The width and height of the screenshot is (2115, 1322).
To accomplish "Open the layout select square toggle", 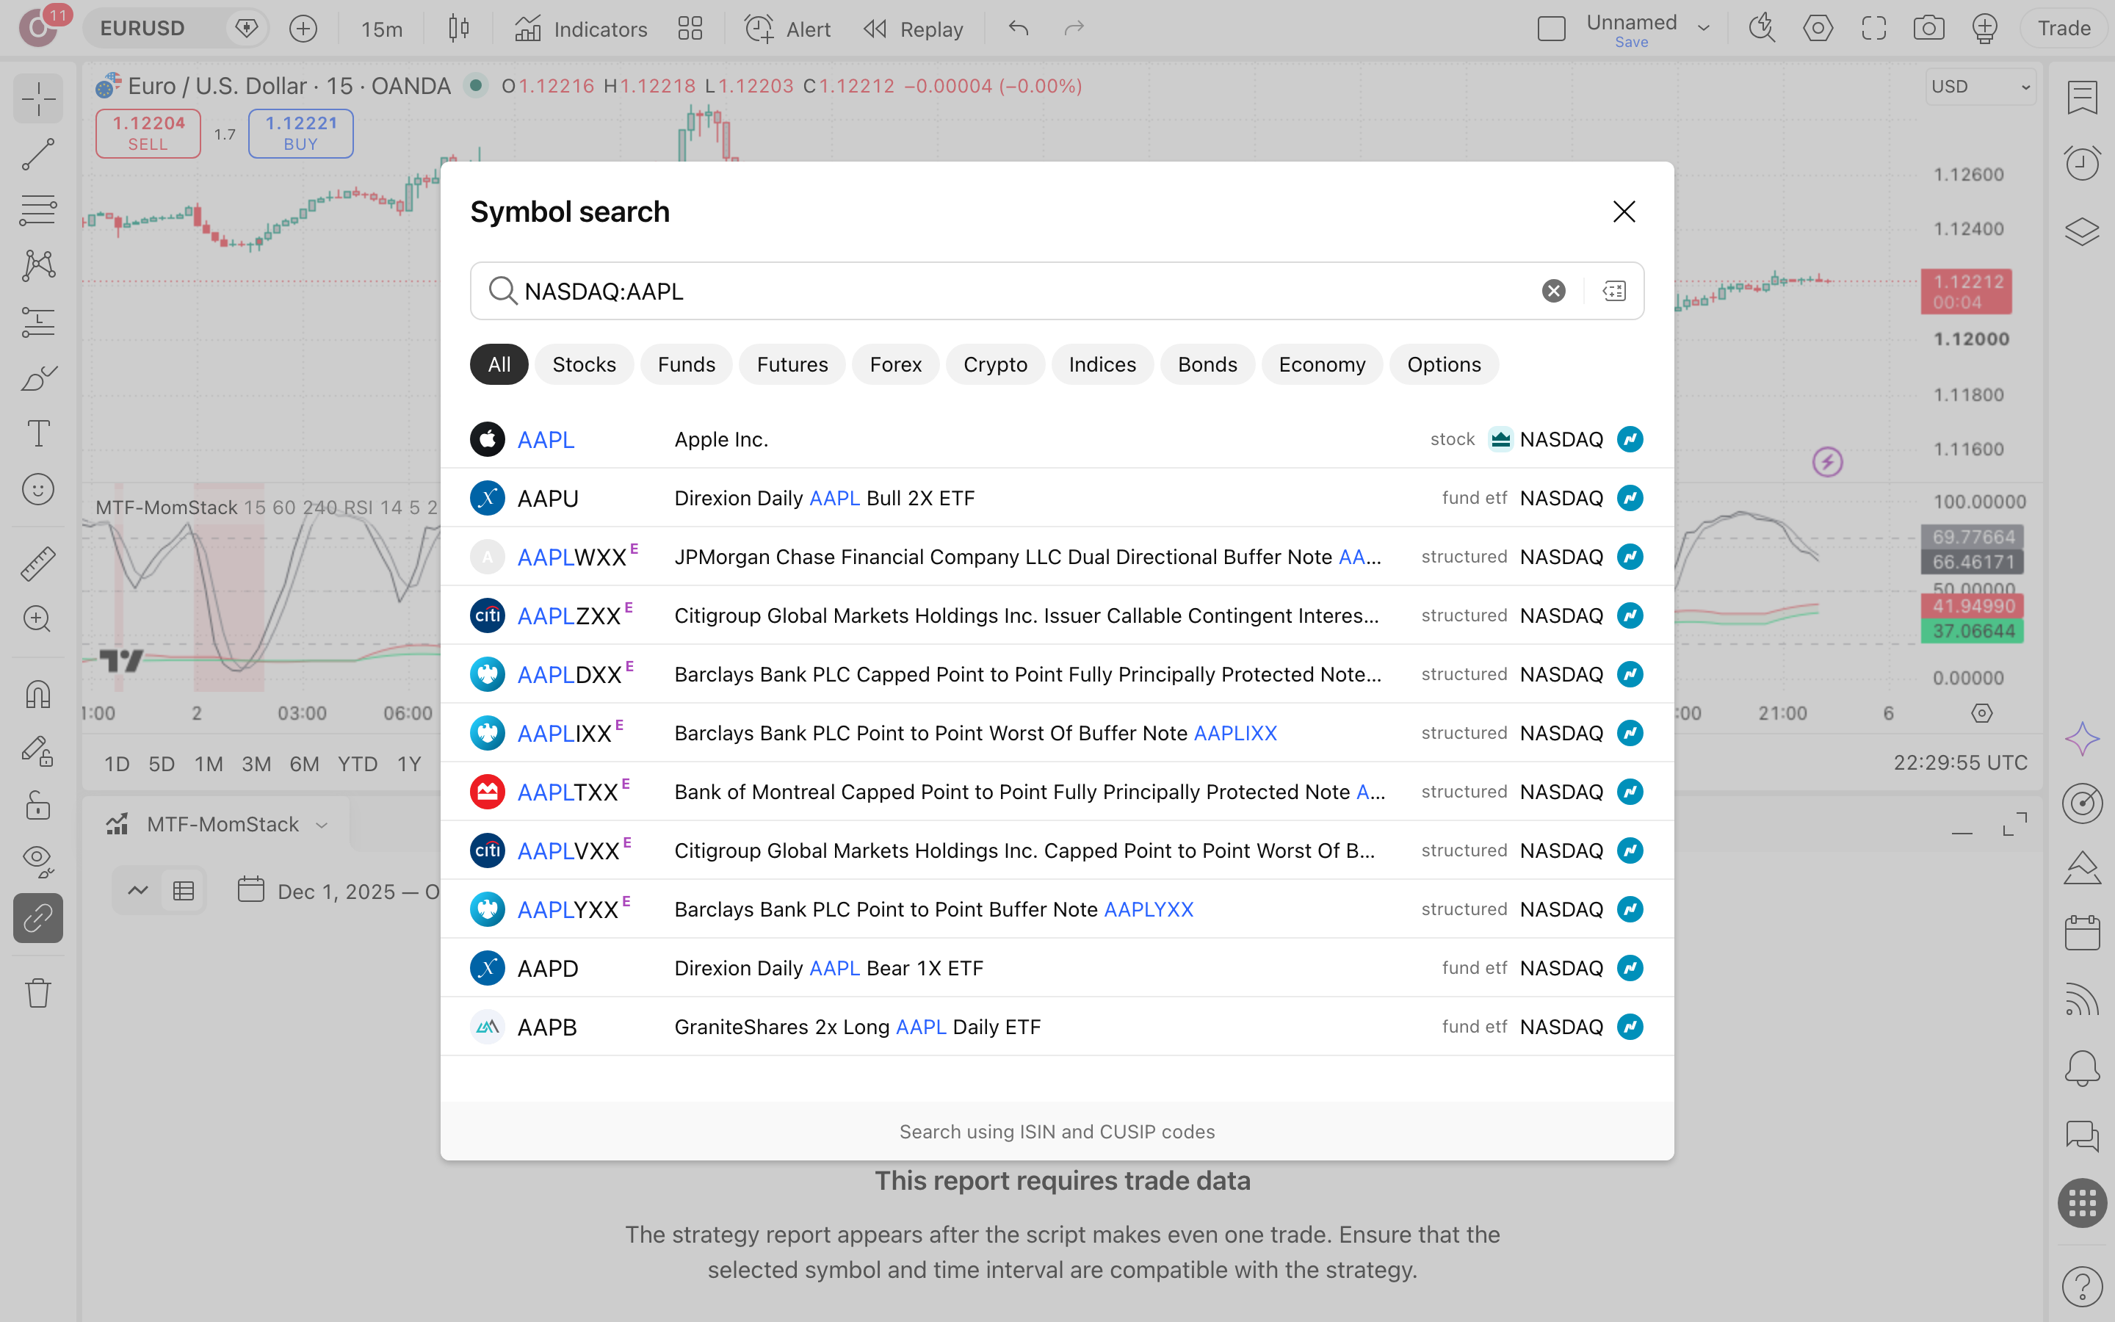I will point(1551,29).
